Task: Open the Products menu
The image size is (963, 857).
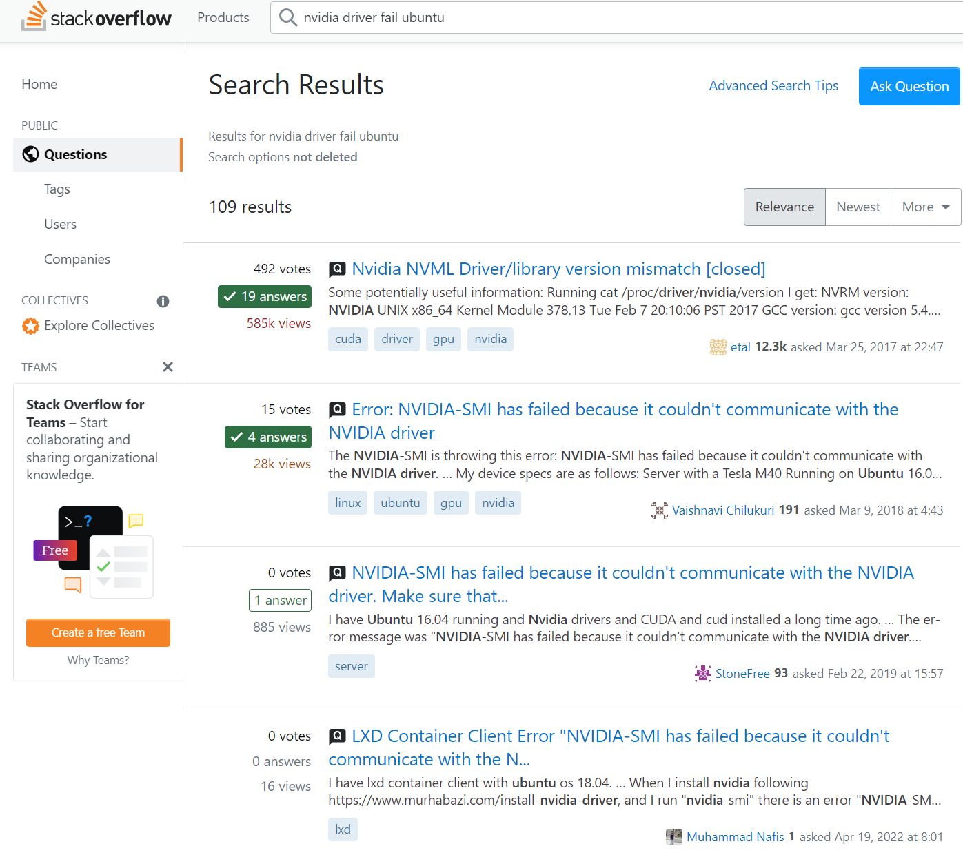Action: pyautogui.click(x=223, y=17)
